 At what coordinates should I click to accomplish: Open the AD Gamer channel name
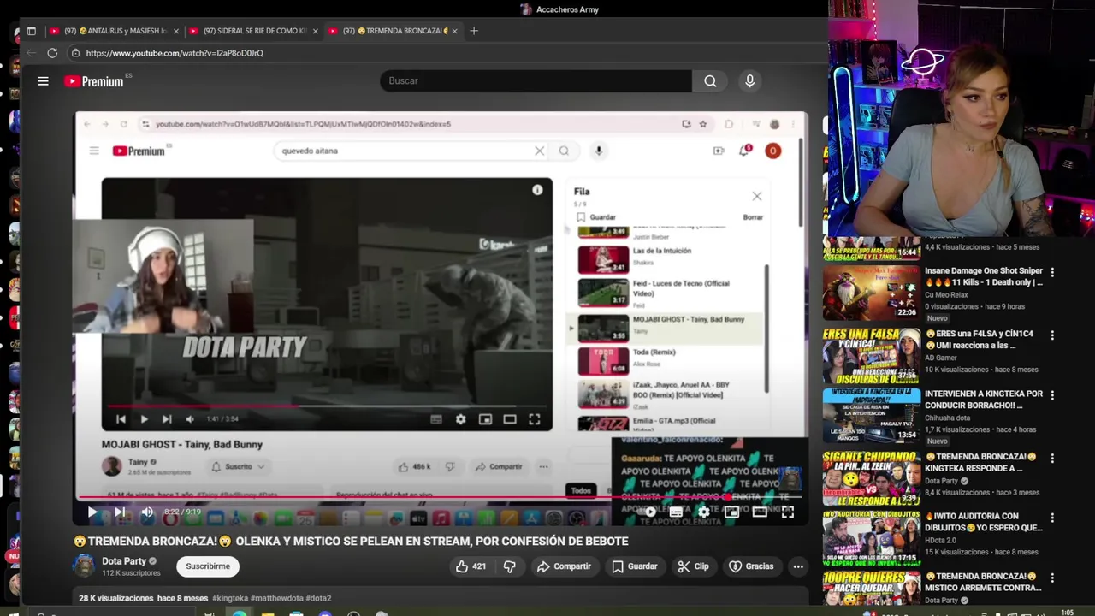tap(943, 358)
